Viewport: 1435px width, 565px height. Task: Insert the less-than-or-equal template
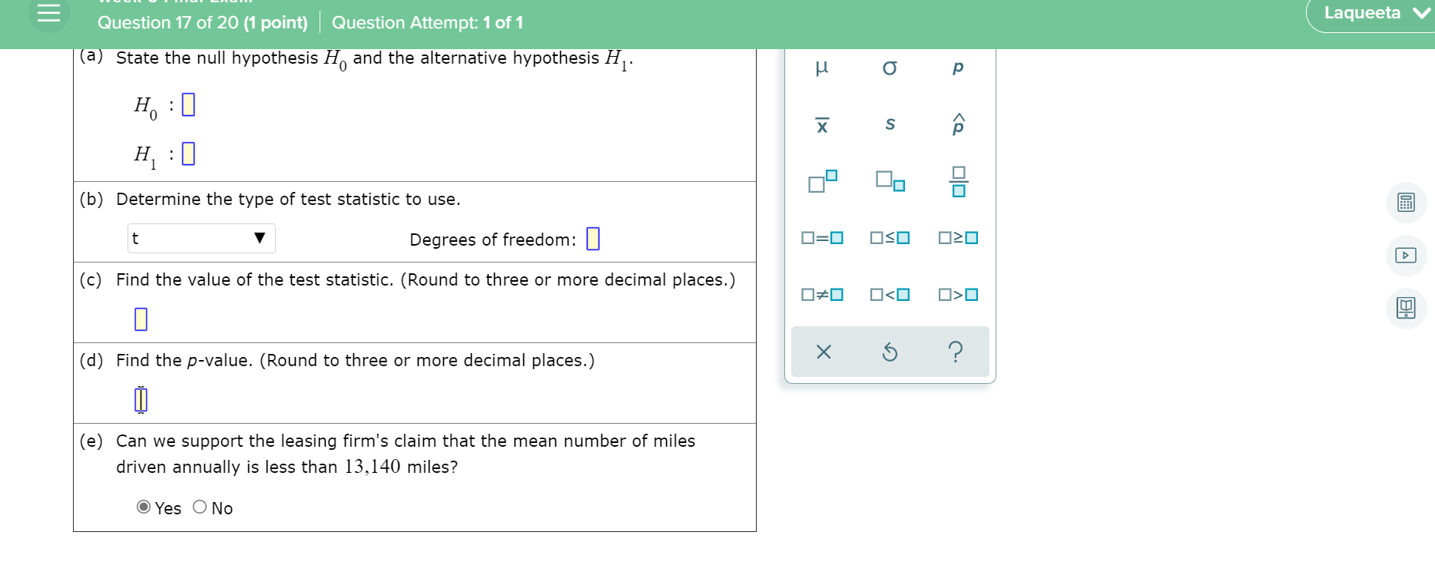(890, 238)
